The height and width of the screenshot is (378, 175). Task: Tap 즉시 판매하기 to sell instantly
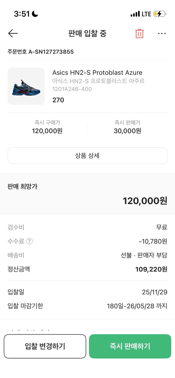coord(130,346)
